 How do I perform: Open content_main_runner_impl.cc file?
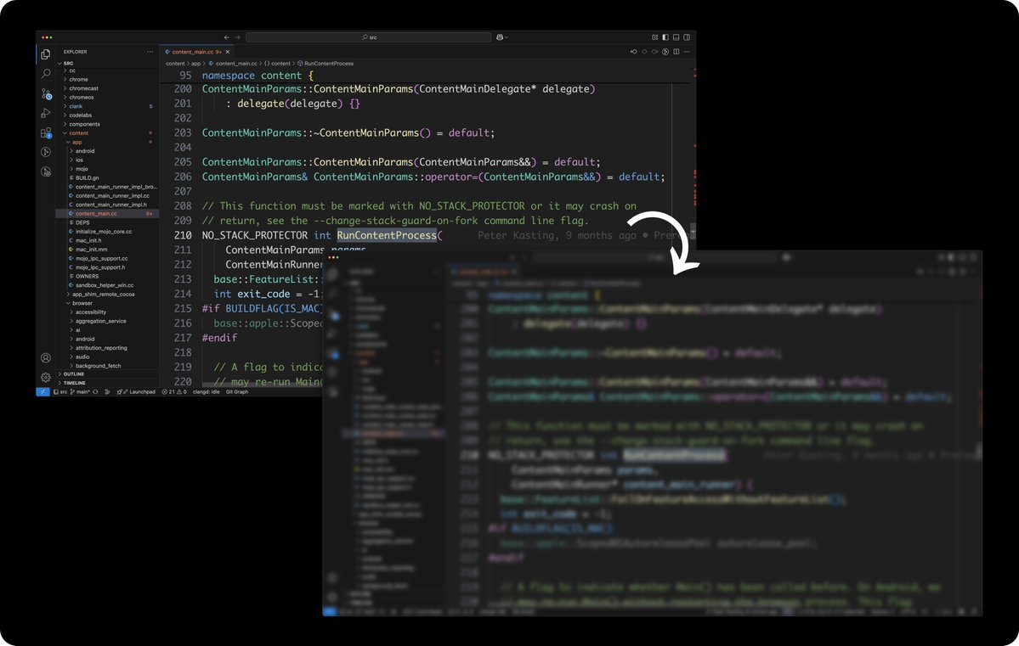[x=112, y=195]
